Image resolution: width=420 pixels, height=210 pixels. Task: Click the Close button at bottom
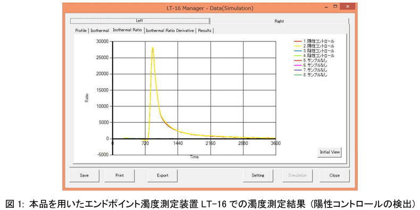[334, 175]
